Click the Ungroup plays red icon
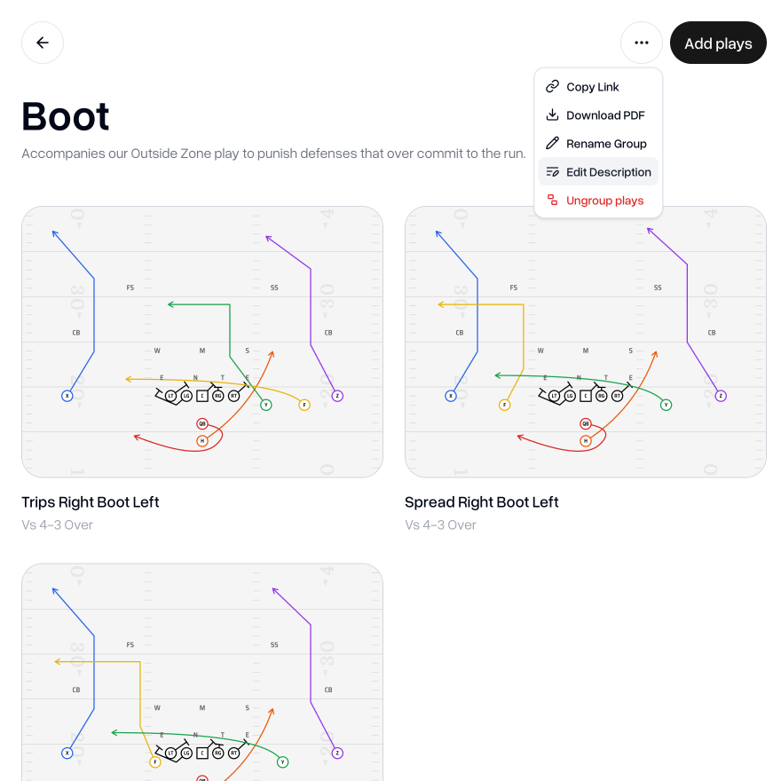781x781 pixels. coord(552,201)
